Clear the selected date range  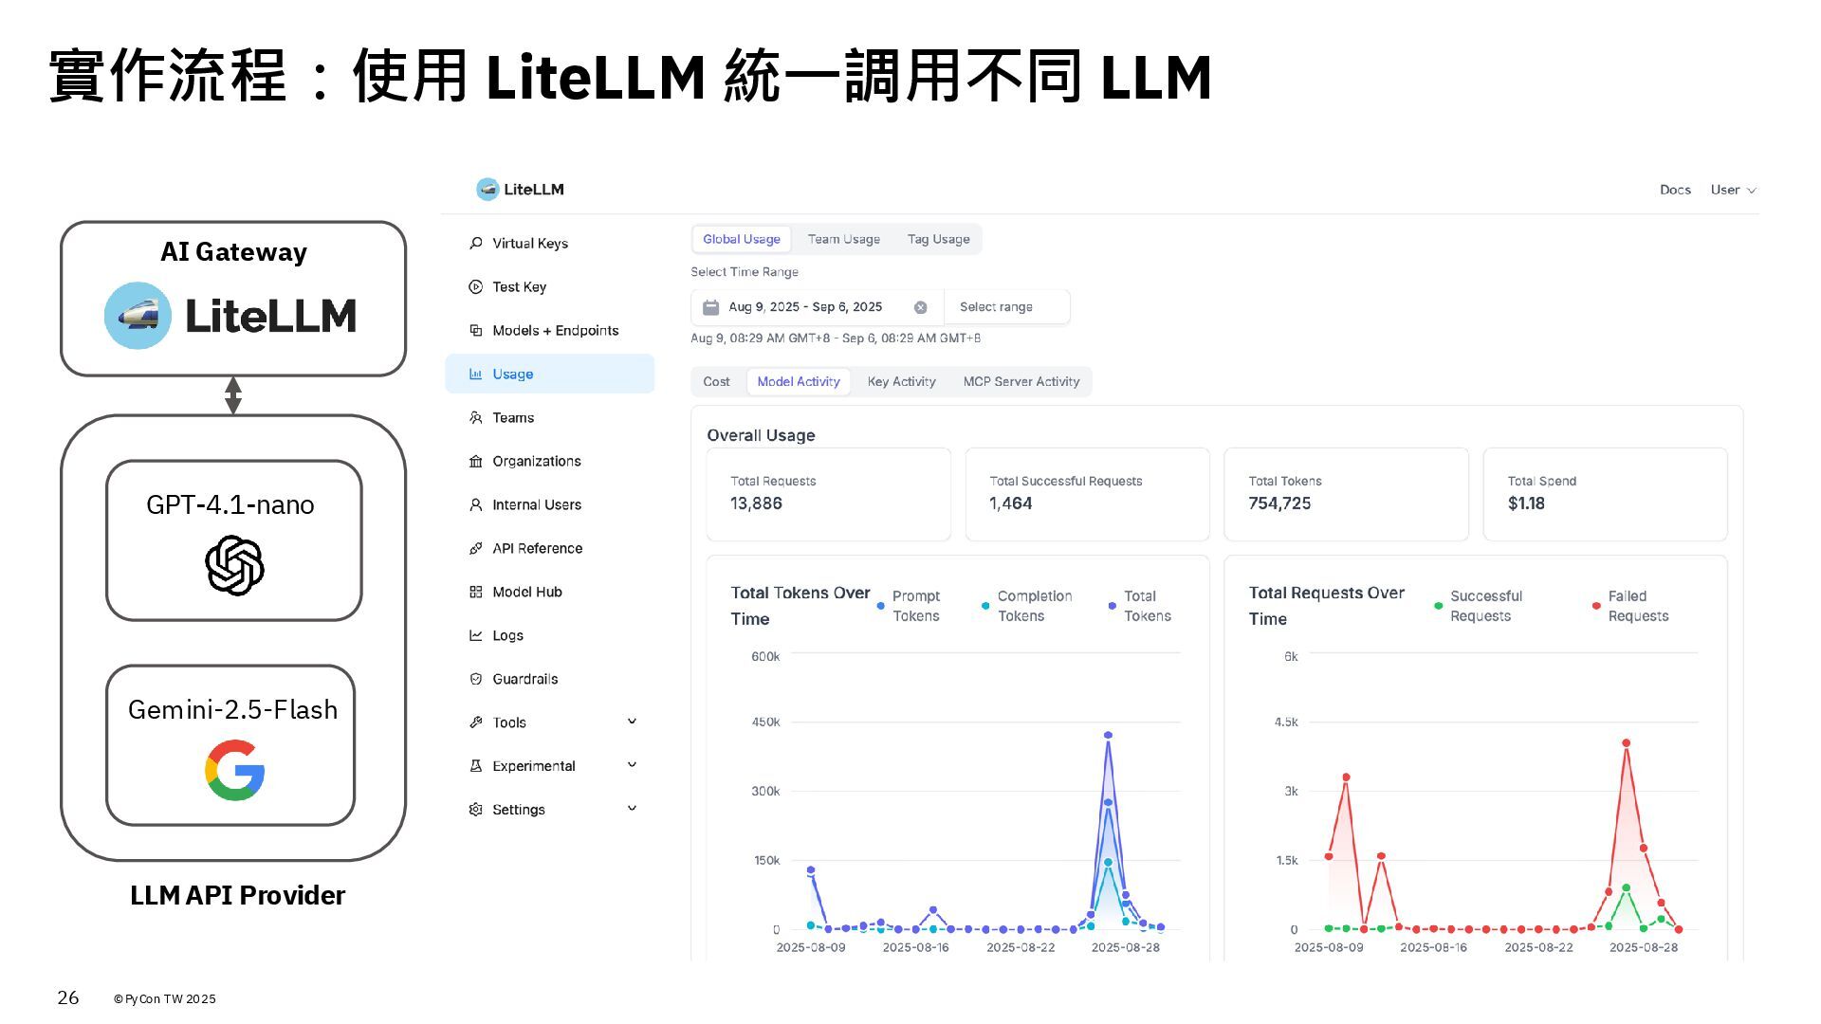[x=920, y=307]
